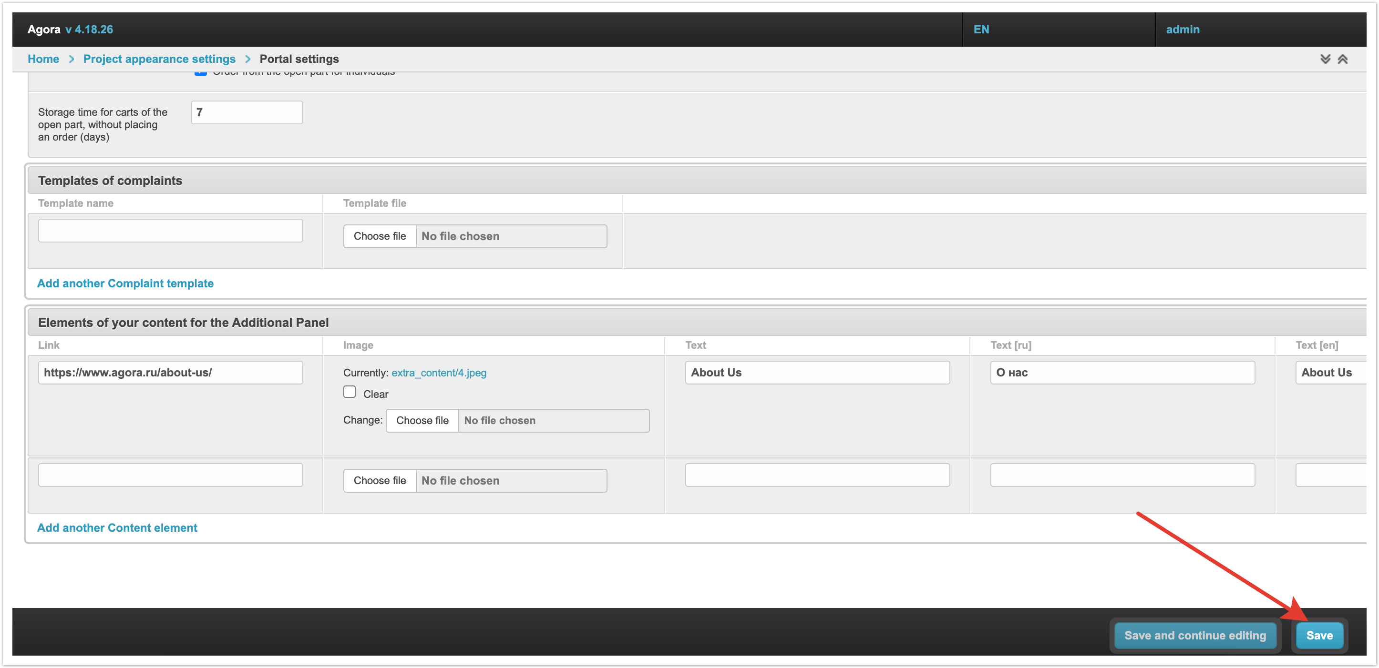This screenshot has height=668, width=1379.
Task: Choose file in empty content row
Action: pos(380,480)
